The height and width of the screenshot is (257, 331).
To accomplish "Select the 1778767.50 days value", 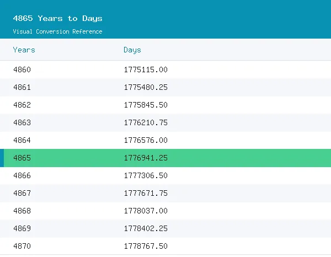I will coord(146,246).
